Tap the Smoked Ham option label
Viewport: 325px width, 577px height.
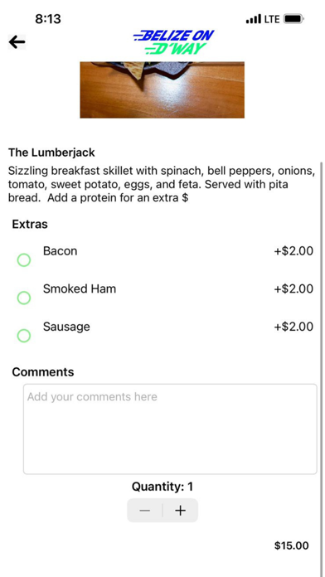pyautogui.click(x=80, y=288)
